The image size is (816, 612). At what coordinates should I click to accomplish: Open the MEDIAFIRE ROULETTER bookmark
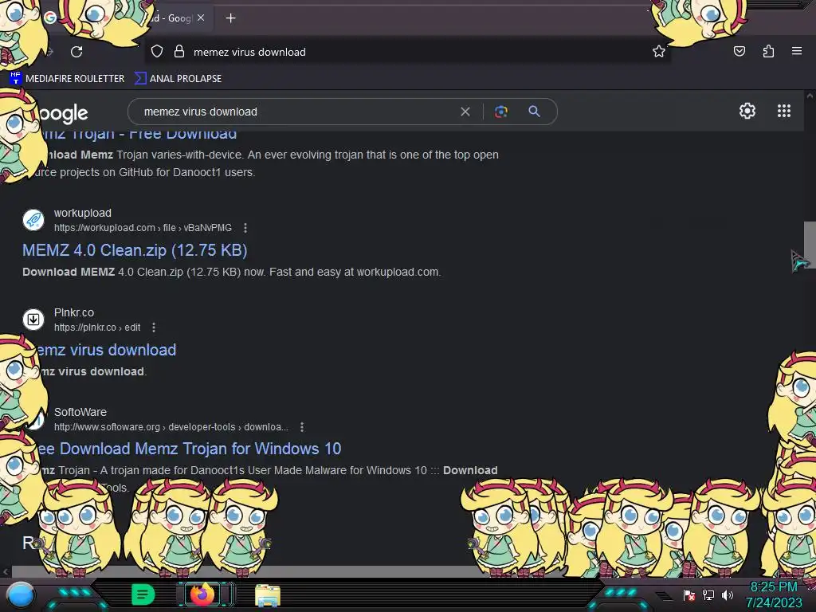[x=67, y=79]
